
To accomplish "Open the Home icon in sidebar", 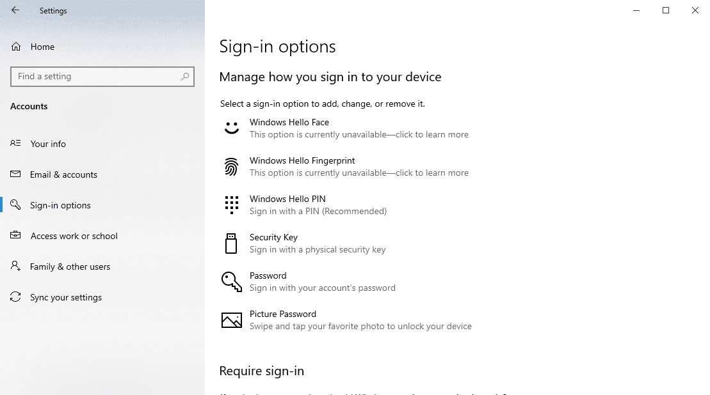I will point(16,47).
